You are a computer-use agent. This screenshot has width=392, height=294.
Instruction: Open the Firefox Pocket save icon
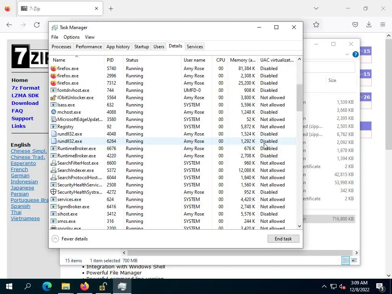(355, 24)
